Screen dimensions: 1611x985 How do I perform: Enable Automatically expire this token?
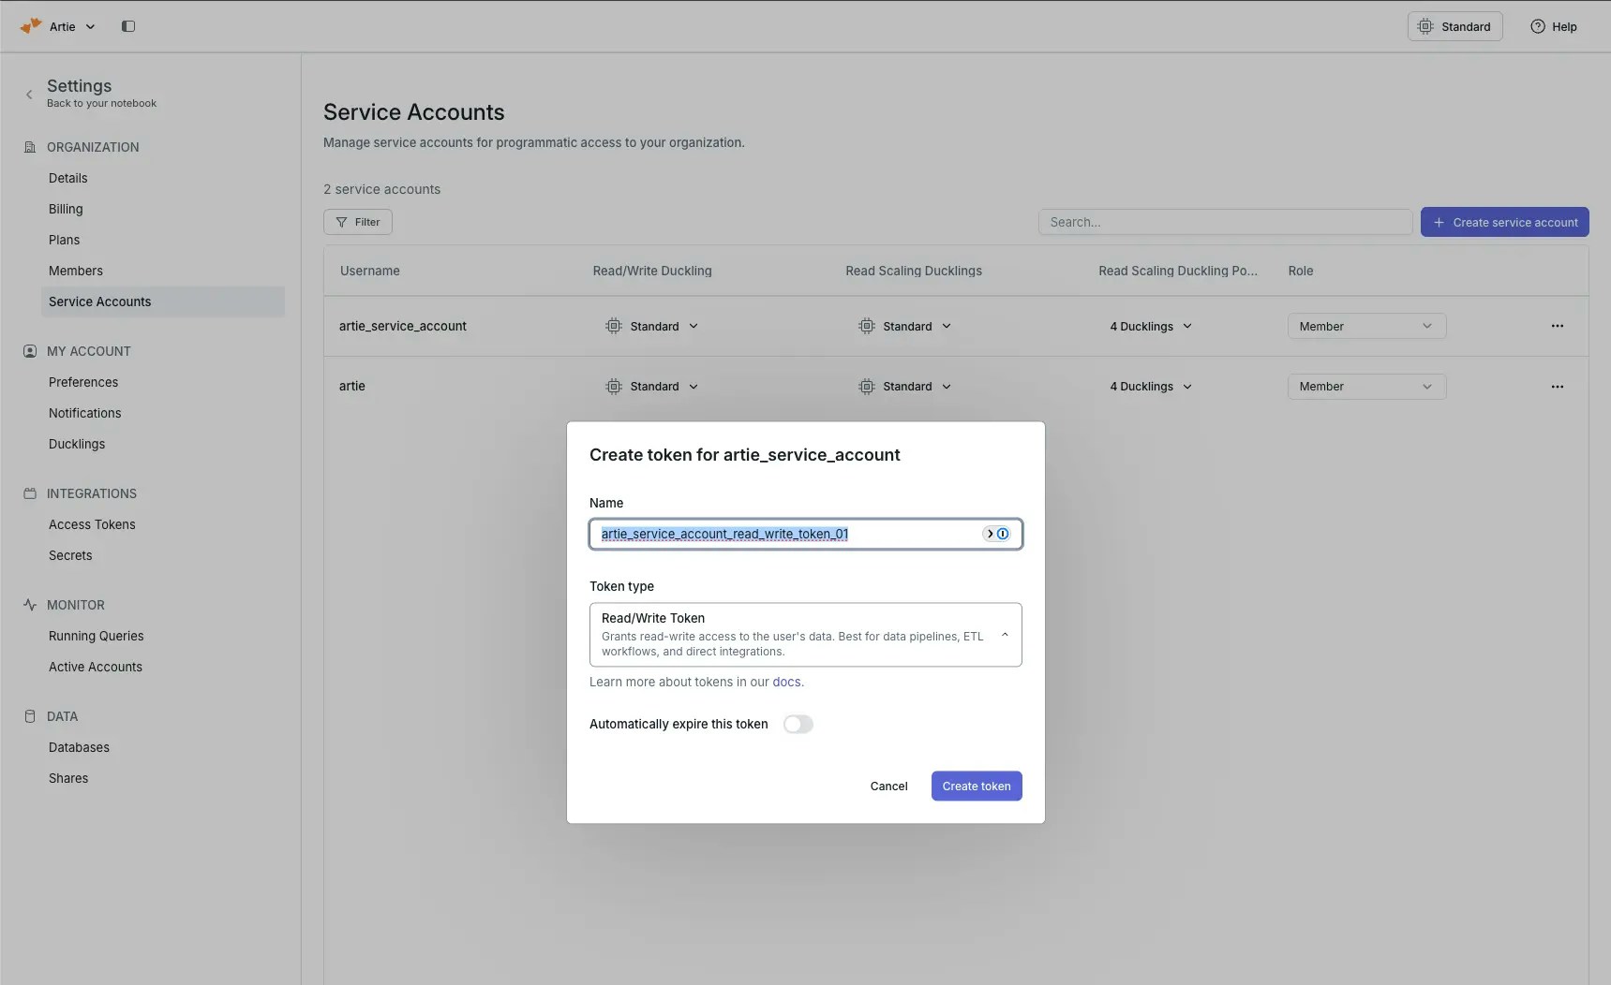798,724
